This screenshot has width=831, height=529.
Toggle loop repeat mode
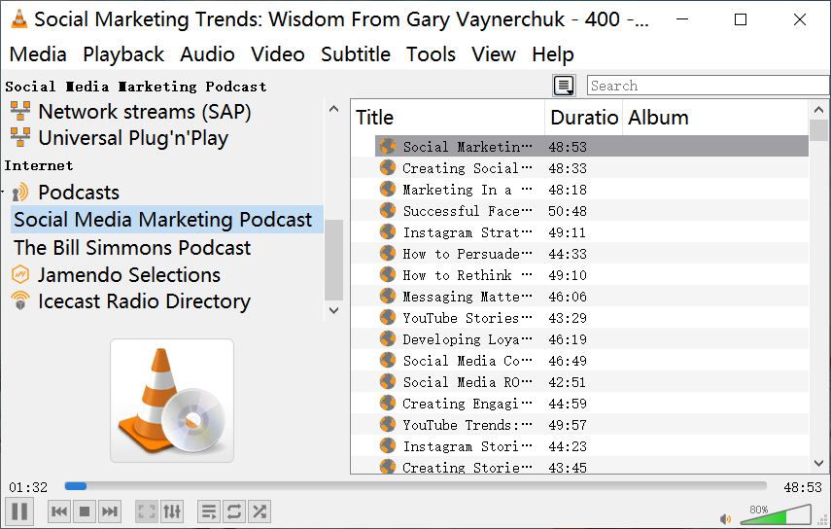coord(234,511)
